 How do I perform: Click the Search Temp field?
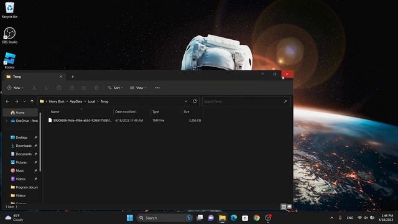click(x=246, y=101)
